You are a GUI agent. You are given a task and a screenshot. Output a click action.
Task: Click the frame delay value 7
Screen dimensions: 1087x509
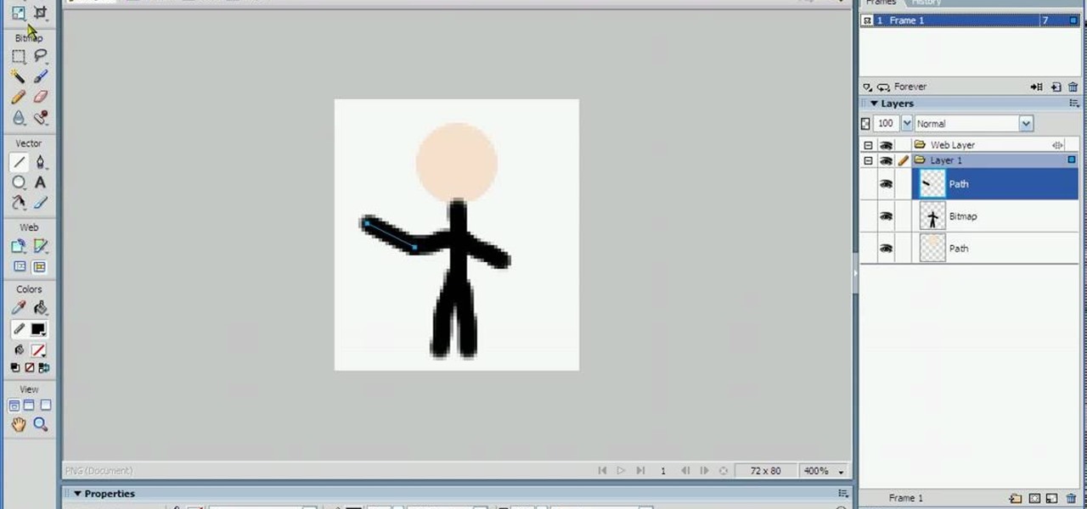(1045, 20)
